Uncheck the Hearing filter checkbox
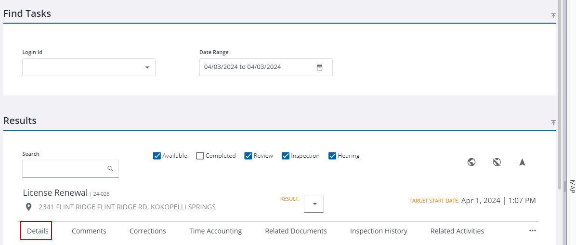 (332, 156)
